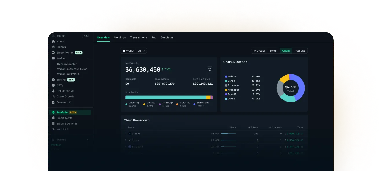Click the NFTs hexagon icon
382x171 pixels.
point(53,85)
